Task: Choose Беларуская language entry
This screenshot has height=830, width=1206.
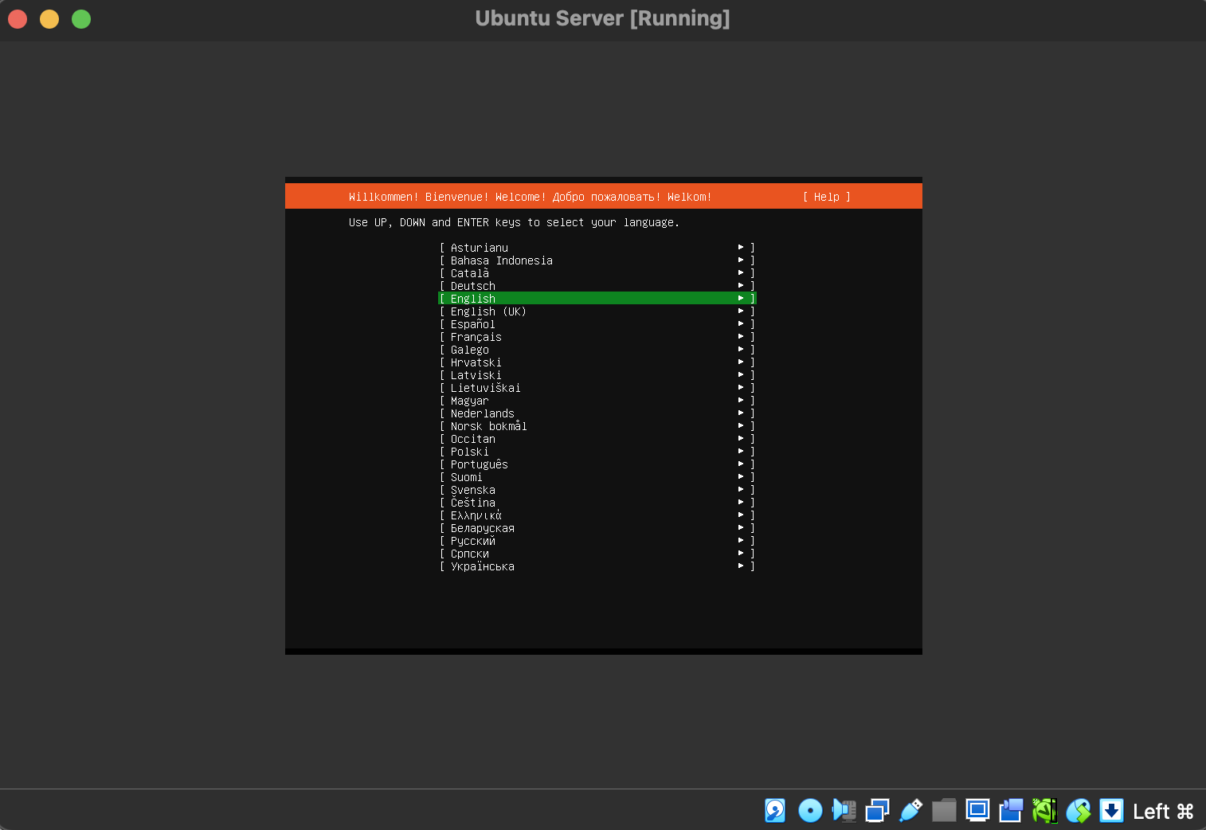Action: point(597,528)
